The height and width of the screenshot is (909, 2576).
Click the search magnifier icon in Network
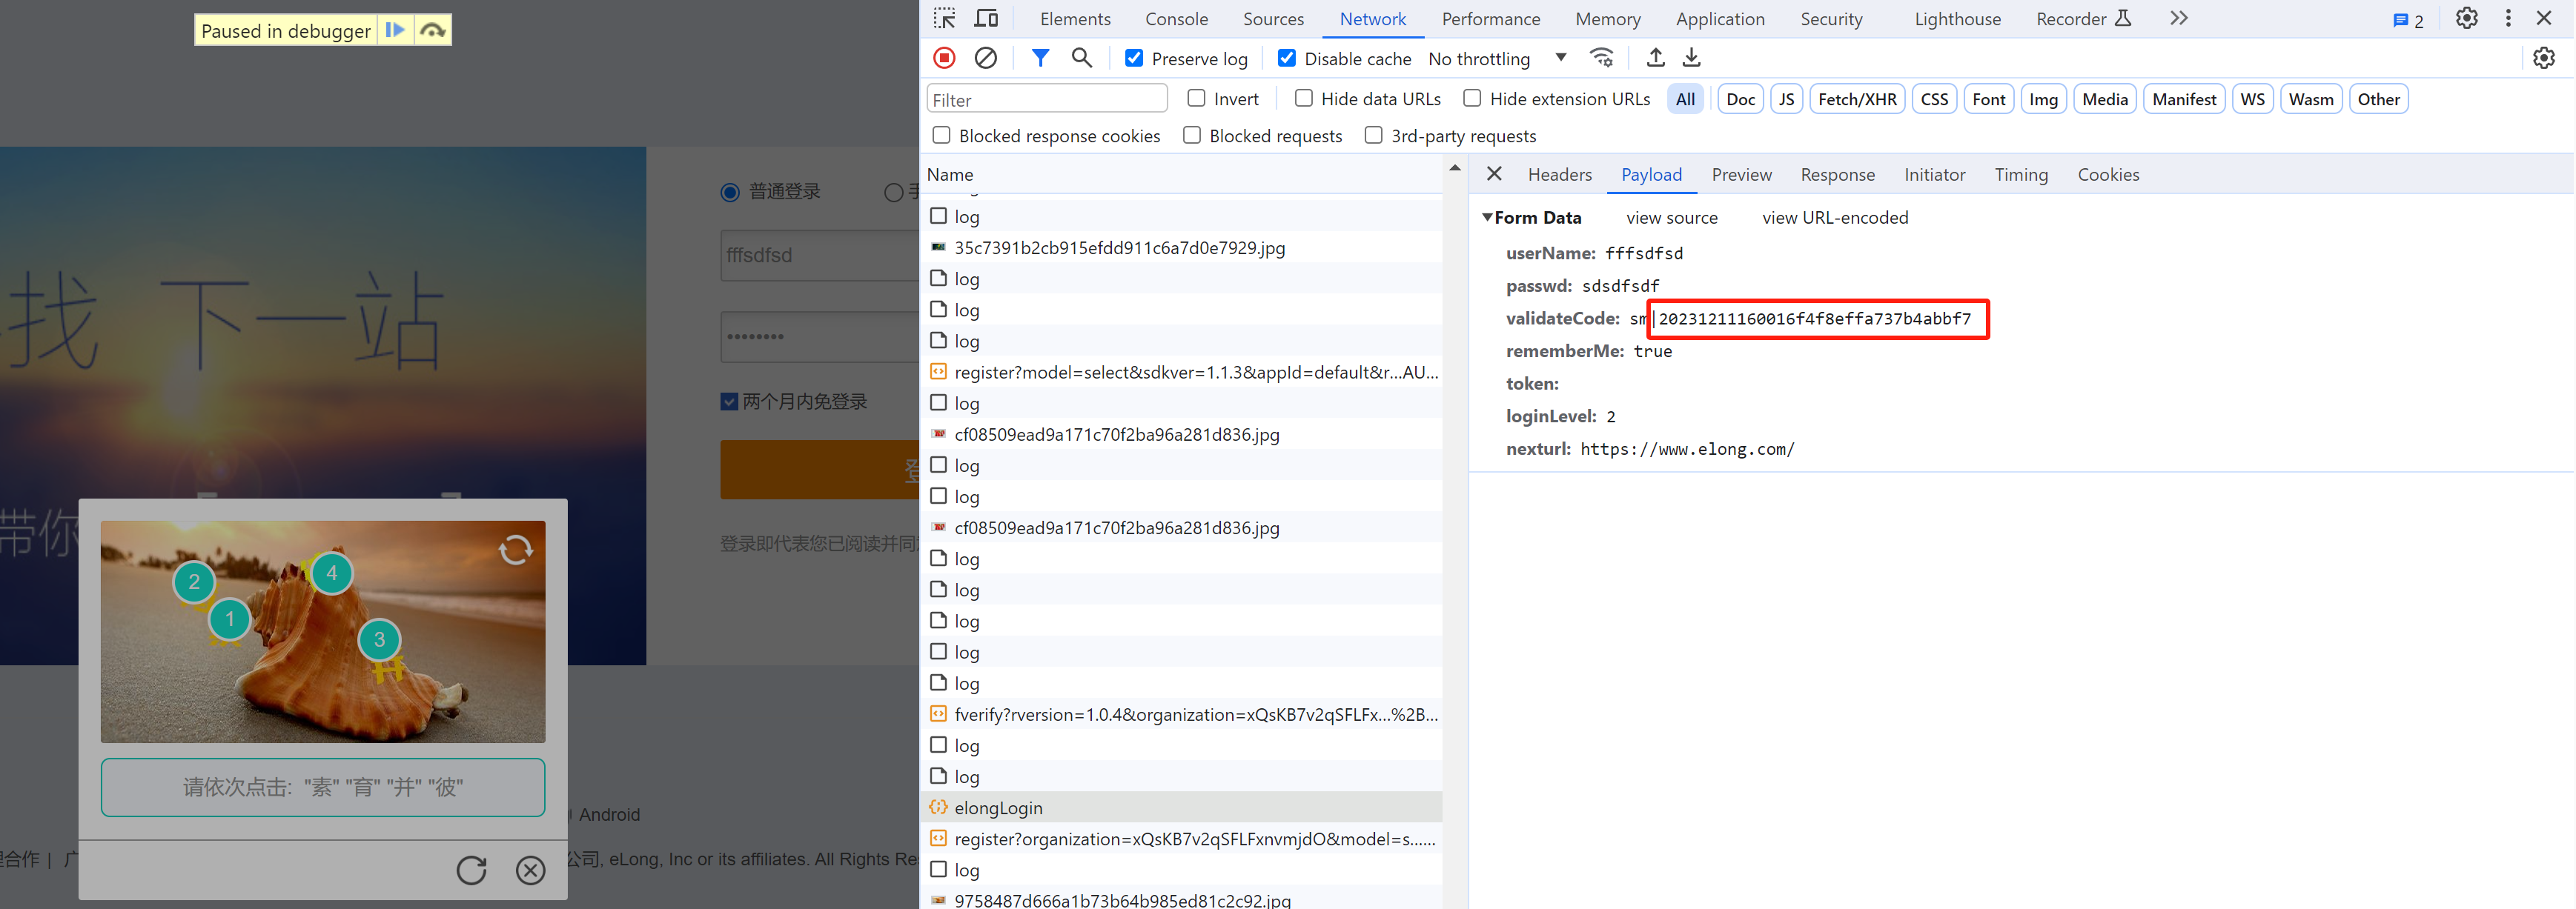click(x=1081, y=59)
